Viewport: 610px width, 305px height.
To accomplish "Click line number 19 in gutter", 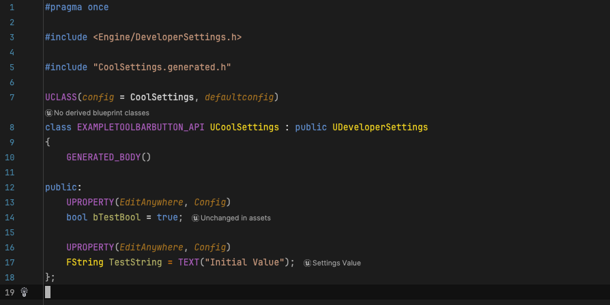I will tap(10, 292).
